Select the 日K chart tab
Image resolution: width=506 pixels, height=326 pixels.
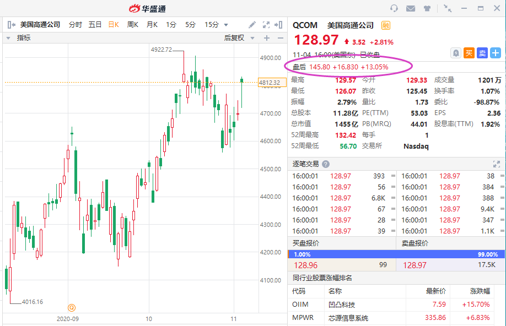[114, 25]
